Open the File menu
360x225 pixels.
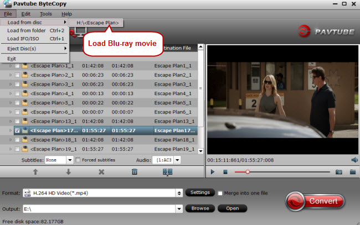[x=8, y=14]
